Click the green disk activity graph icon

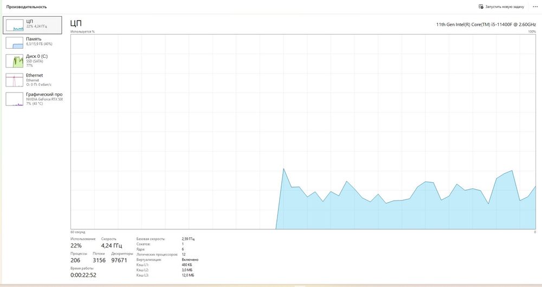pos(15,61)
